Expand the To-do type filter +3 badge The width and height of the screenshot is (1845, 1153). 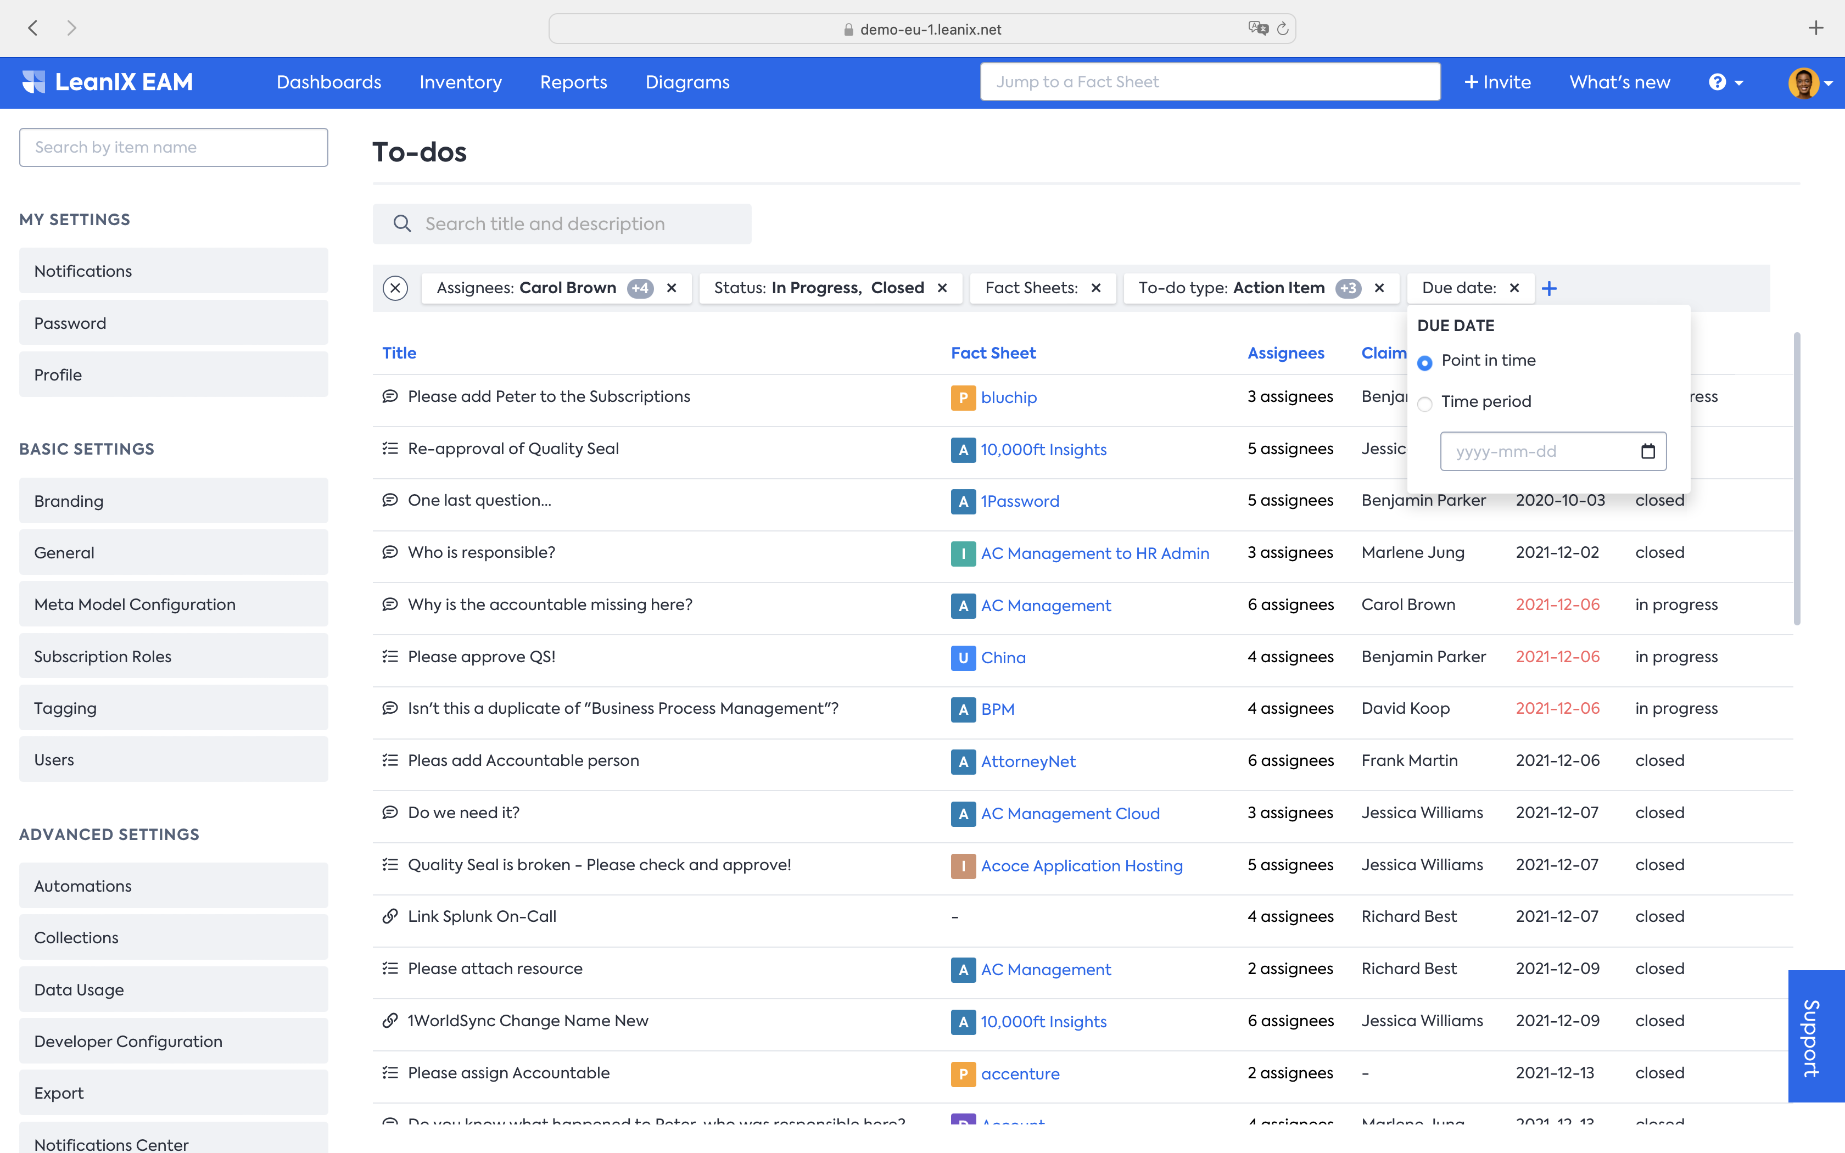click(1348, 288)
